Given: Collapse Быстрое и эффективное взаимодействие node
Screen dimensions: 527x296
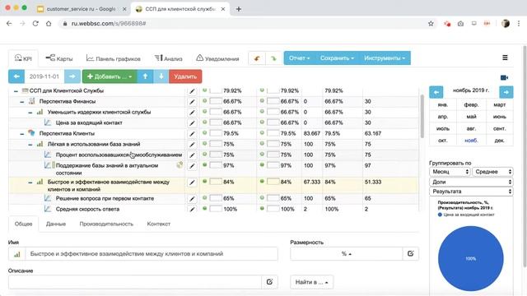Looking at the screenshot, I should coord(30,183).
